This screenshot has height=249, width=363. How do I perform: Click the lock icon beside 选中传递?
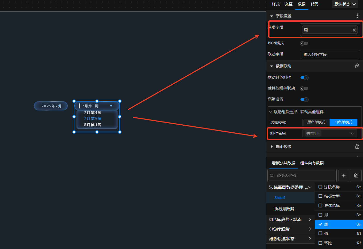pos(357,147)
